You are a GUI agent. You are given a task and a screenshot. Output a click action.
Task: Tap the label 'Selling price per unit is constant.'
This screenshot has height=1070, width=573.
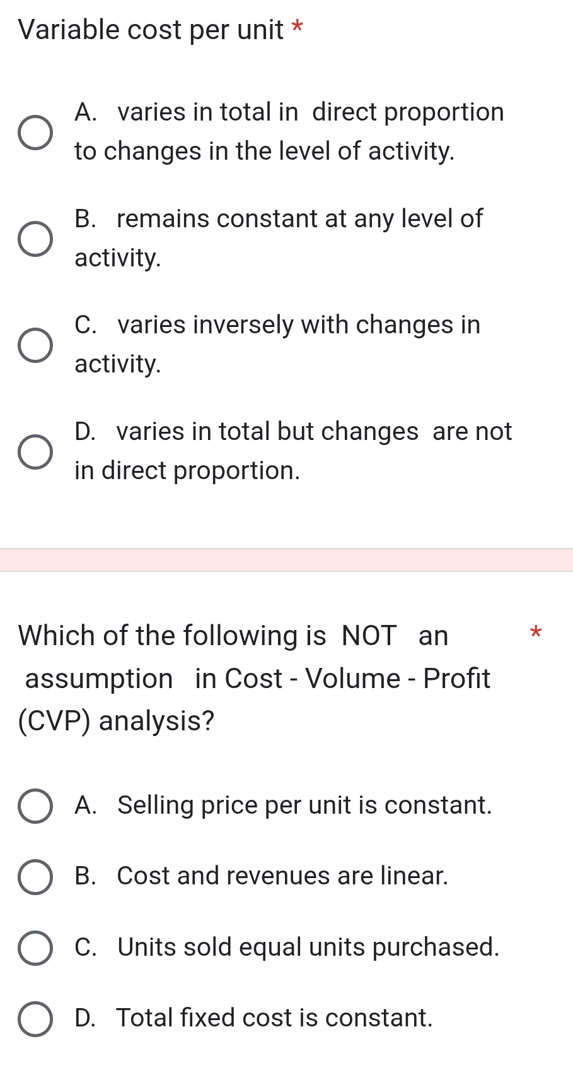tap(282, 805)
